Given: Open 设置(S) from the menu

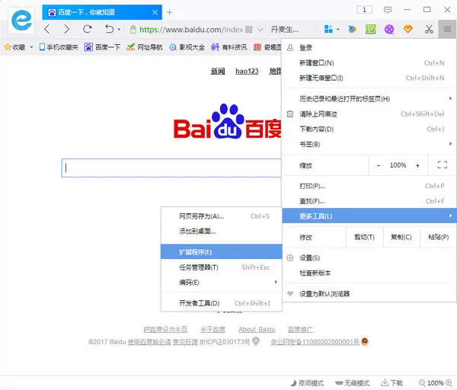Looking at the screenshot, I should 369,258.
